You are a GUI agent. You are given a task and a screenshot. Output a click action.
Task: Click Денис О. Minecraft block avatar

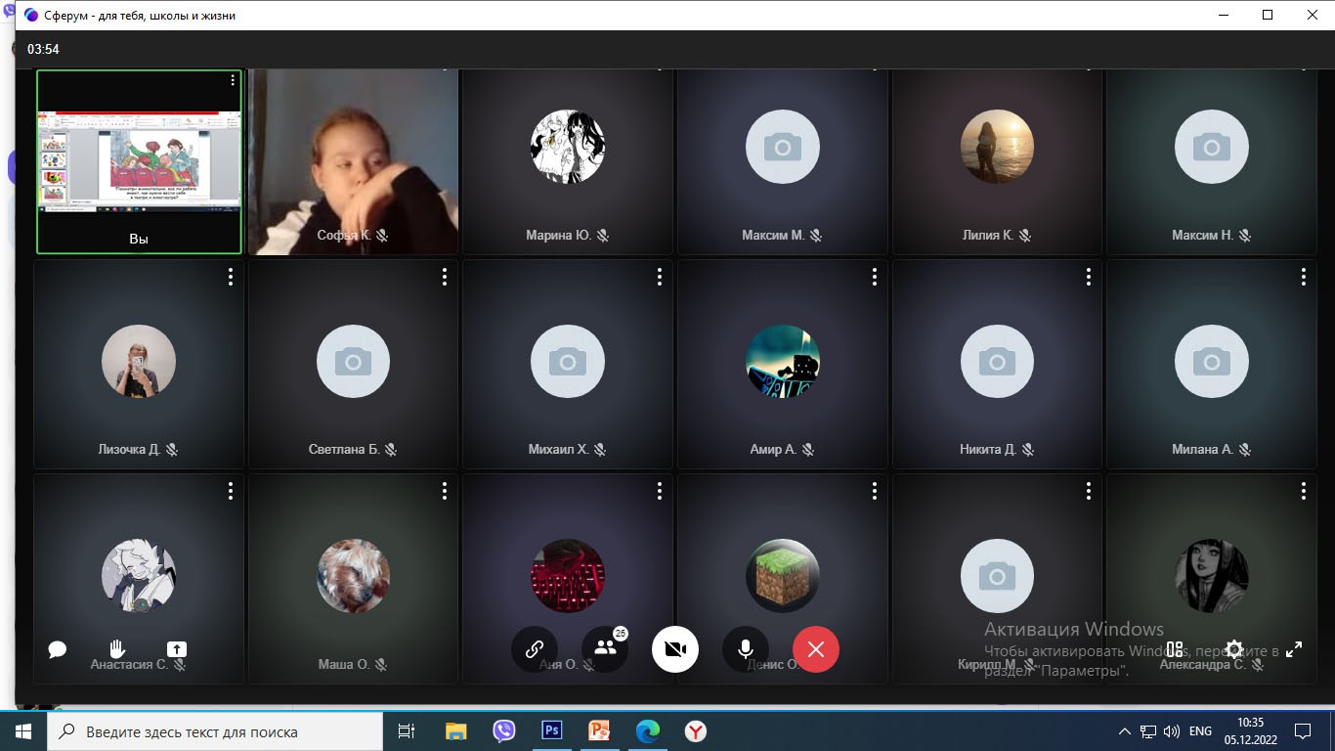click(782, 576)
